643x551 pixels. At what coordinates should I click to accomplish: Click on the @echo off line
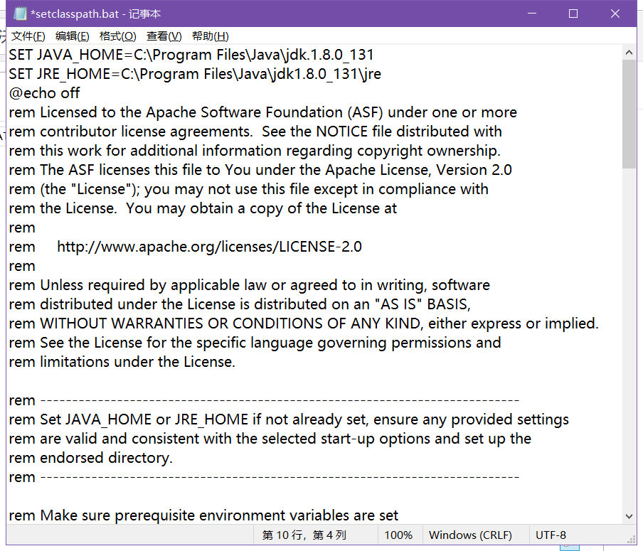coord(45,92)
